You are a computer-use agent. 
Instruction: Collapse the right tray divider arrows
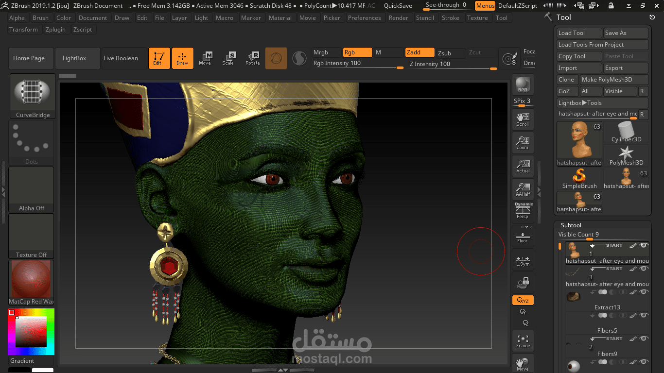(x=538, y=192)
